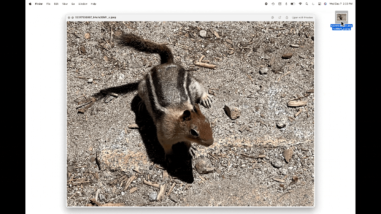Click the squirrel image in the preview
This screenshot has height=214, width=381.
click(190, 114)
